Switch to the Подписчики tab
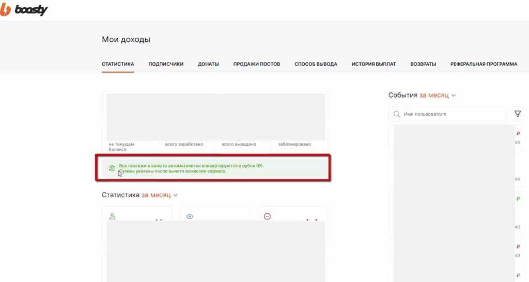This screenshot has width=529, height=282. click(x=166, y=64)
